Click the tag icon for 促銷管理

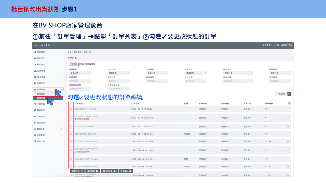pos(35,83)
